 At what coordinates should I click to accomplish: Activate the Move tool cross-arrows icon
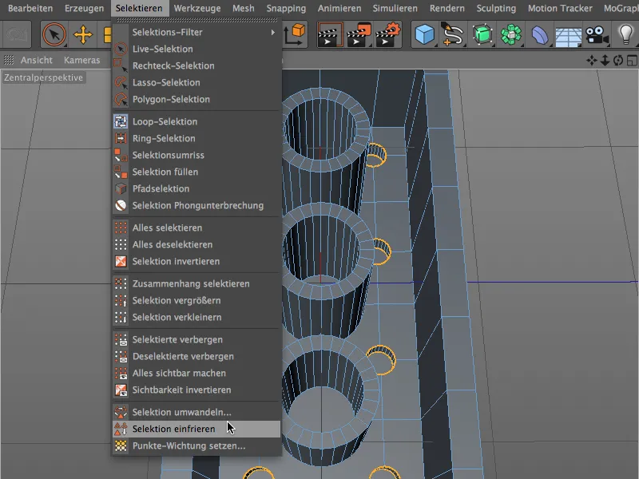click(83, 34)
